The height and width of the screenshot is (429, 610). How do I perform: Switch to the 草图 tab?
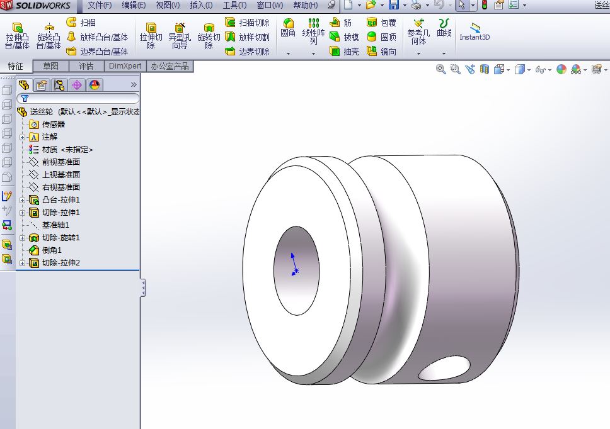(x=51, y=66)
